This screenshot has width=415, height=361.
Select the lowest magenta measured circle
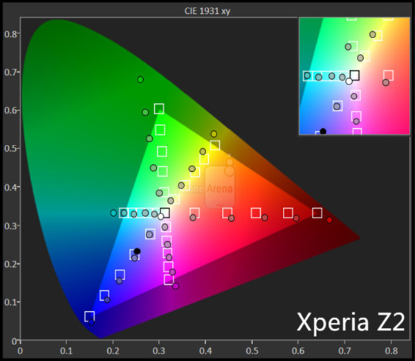176,286
